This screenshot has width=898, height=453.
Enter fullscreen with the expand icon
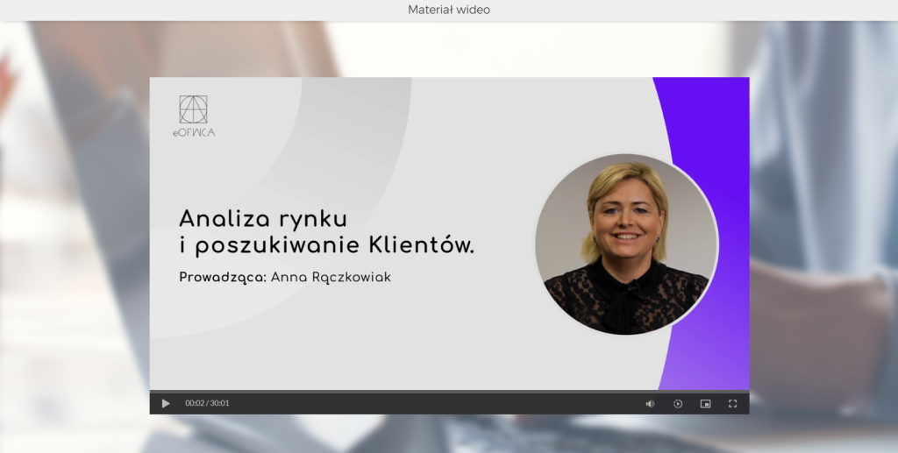pos(732,403)
